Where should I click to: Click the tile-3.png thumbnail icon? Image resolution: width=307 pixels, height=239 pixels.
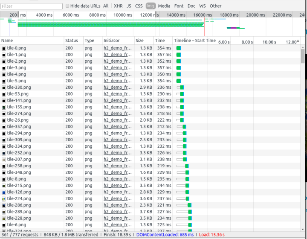click(x=4, y=68)
